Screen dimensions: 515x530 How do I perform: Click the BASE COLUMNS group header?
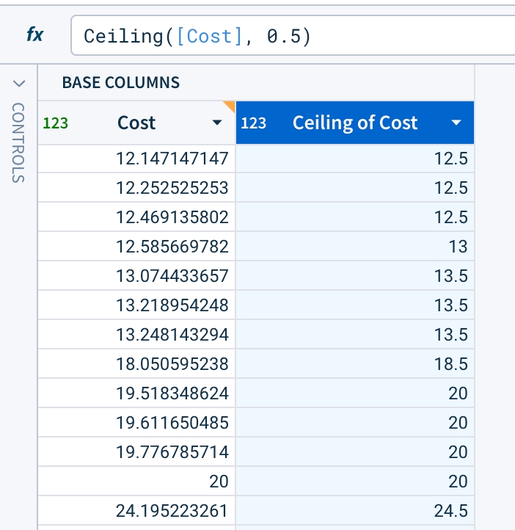[121, 82]
